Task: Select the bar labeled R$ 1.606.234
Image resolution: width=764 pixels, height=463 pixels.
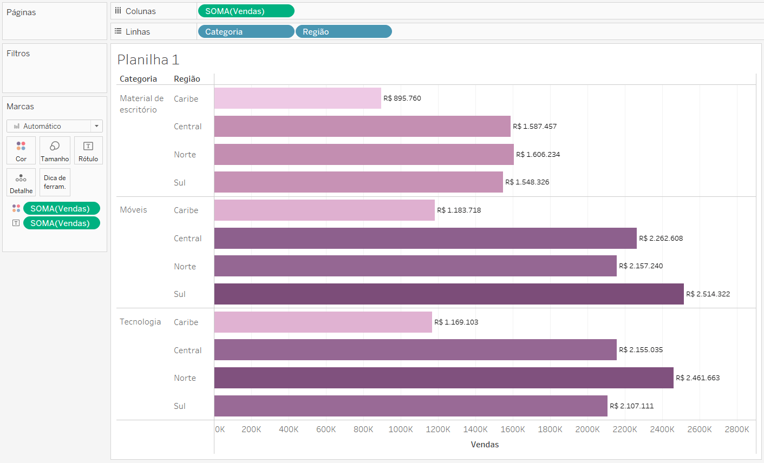Action: click(364, 154)
